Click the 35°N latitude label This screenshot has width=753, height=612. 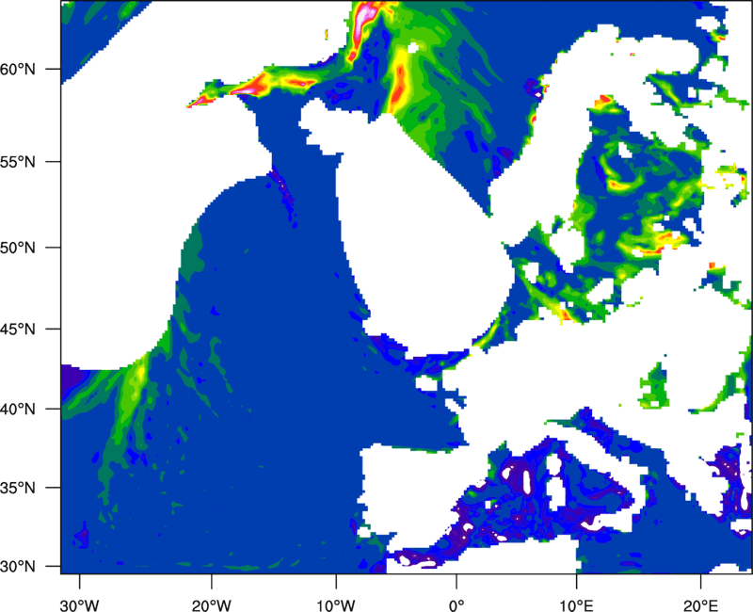[x=18, y=488]
